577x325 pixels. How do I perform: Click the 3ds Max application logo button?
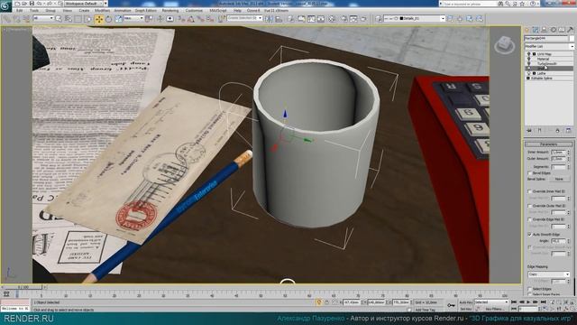click(6, 5)
